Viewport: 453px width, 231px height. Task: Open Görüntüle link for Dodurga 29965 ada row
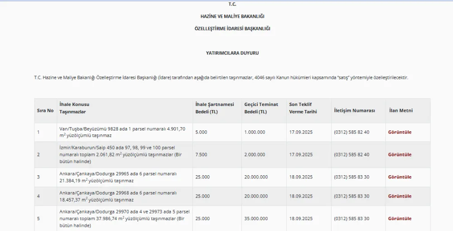pos(400,177)
